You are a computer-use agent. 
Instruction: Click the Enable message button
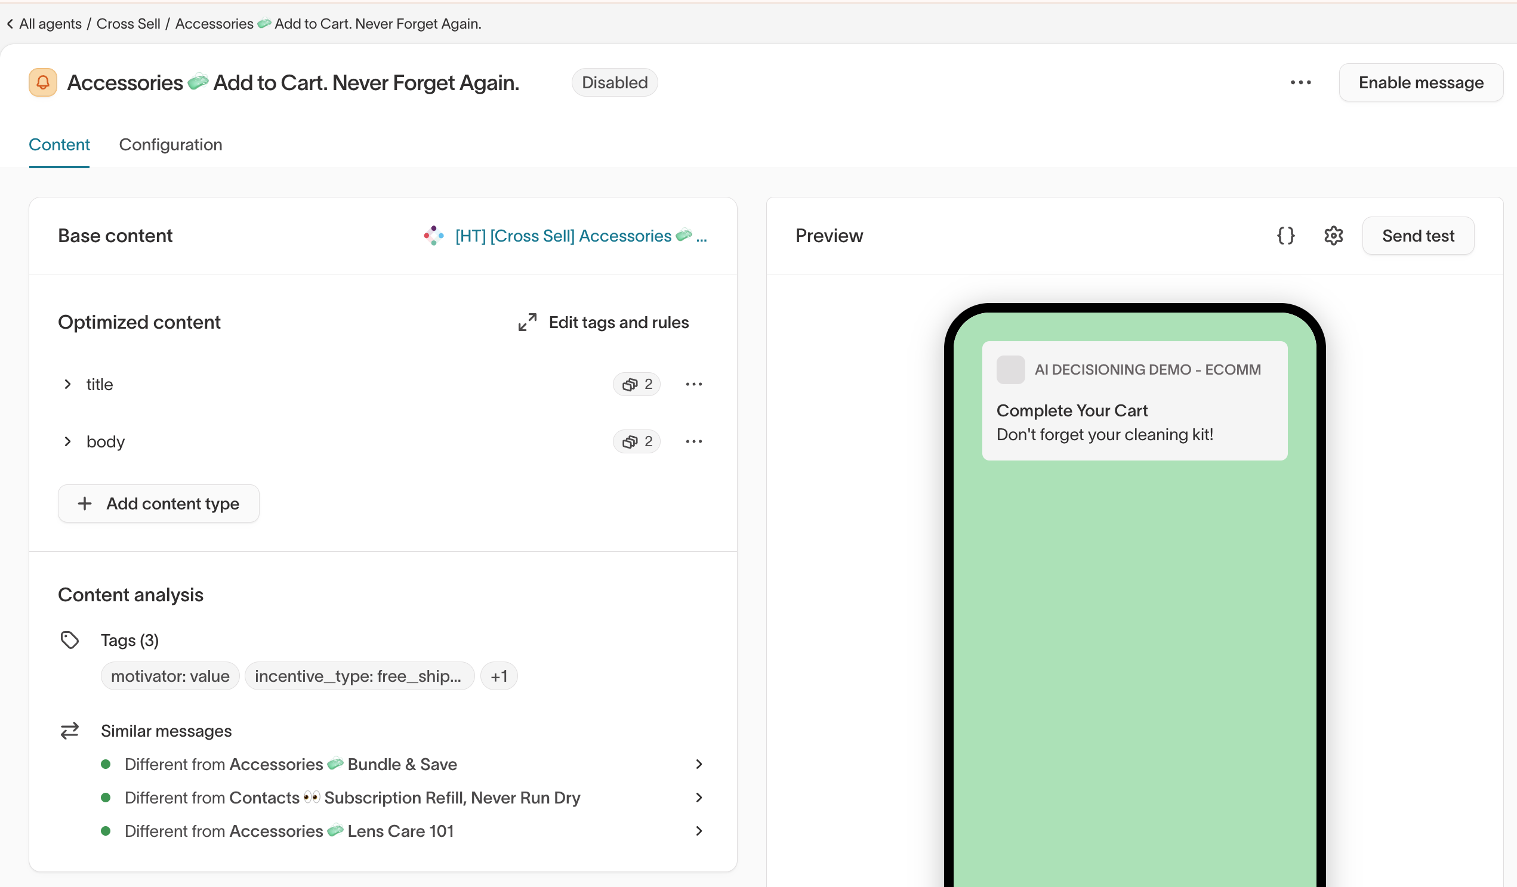1421,82
